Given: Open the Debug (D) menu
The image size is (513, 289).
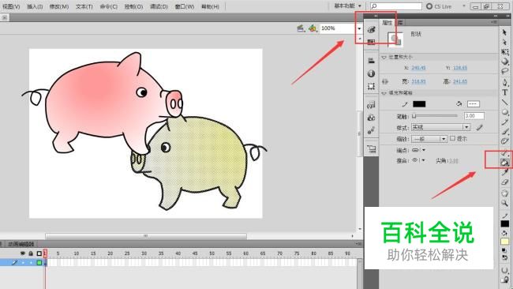Looking at the screenshot, I should pyautogui.click(x=159, y=6).
